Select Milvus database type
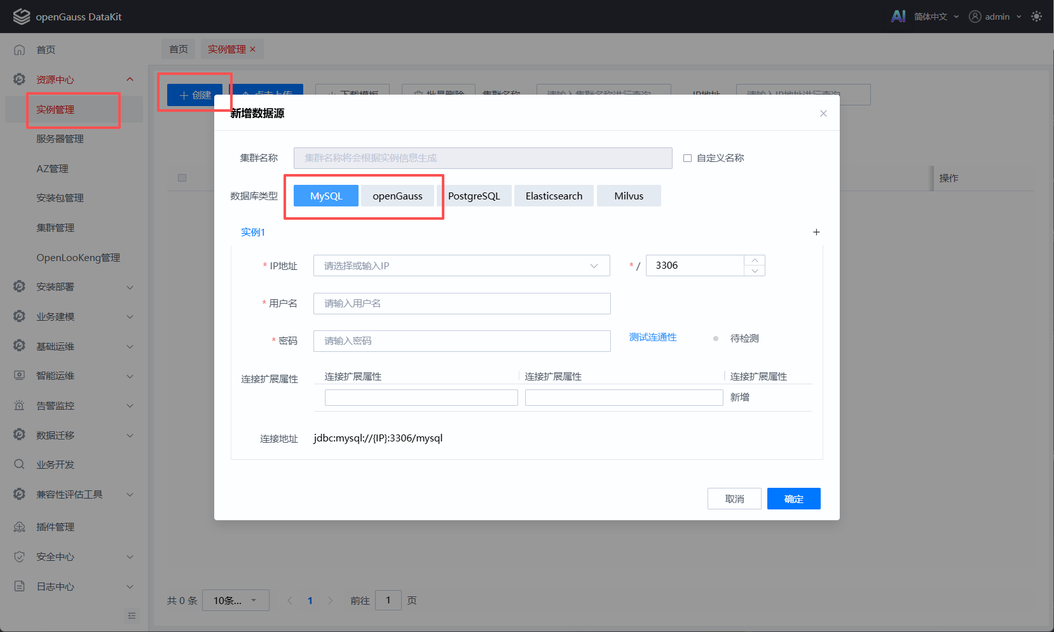The height and width of the screenshot is (632, 1054). tap(629, 196)
